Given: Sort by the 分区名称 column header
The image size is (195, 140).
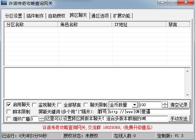Looking at the screenshot, I should coord(31,24).
